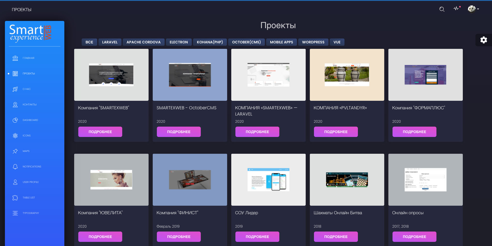
Task: Show all projects with ВСЕ filter
Action: pos(89,42)
